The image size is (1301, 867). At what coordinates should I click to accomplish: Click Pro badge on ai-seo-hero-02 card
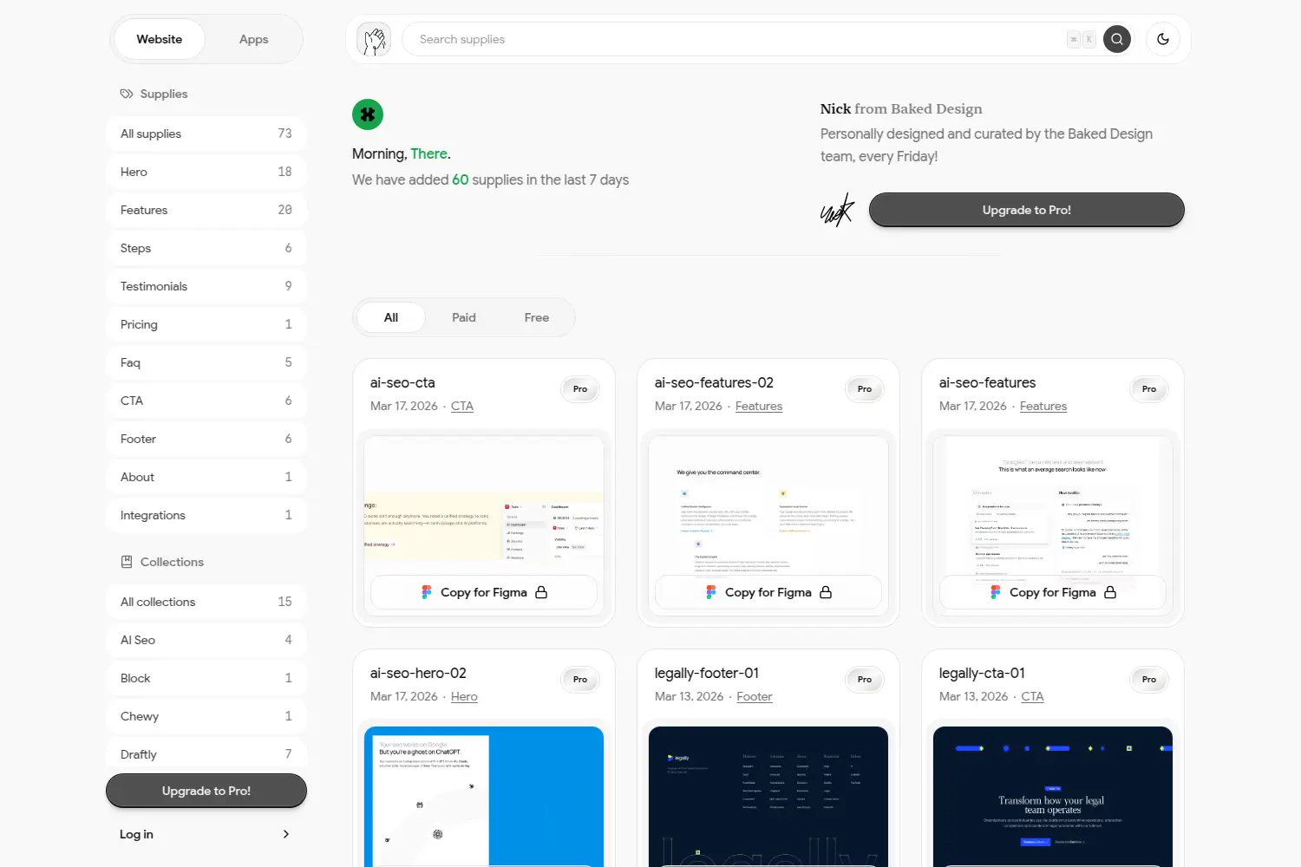pyautogui.click(x=580, y=680)
